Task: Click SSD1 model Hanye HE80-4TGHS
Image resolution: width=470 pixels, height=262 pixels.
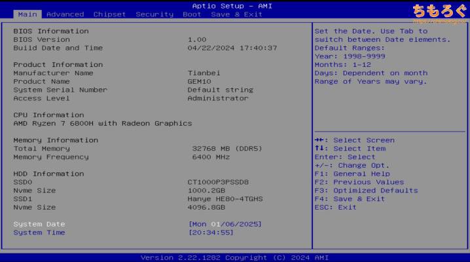Action: click(225, 198)
